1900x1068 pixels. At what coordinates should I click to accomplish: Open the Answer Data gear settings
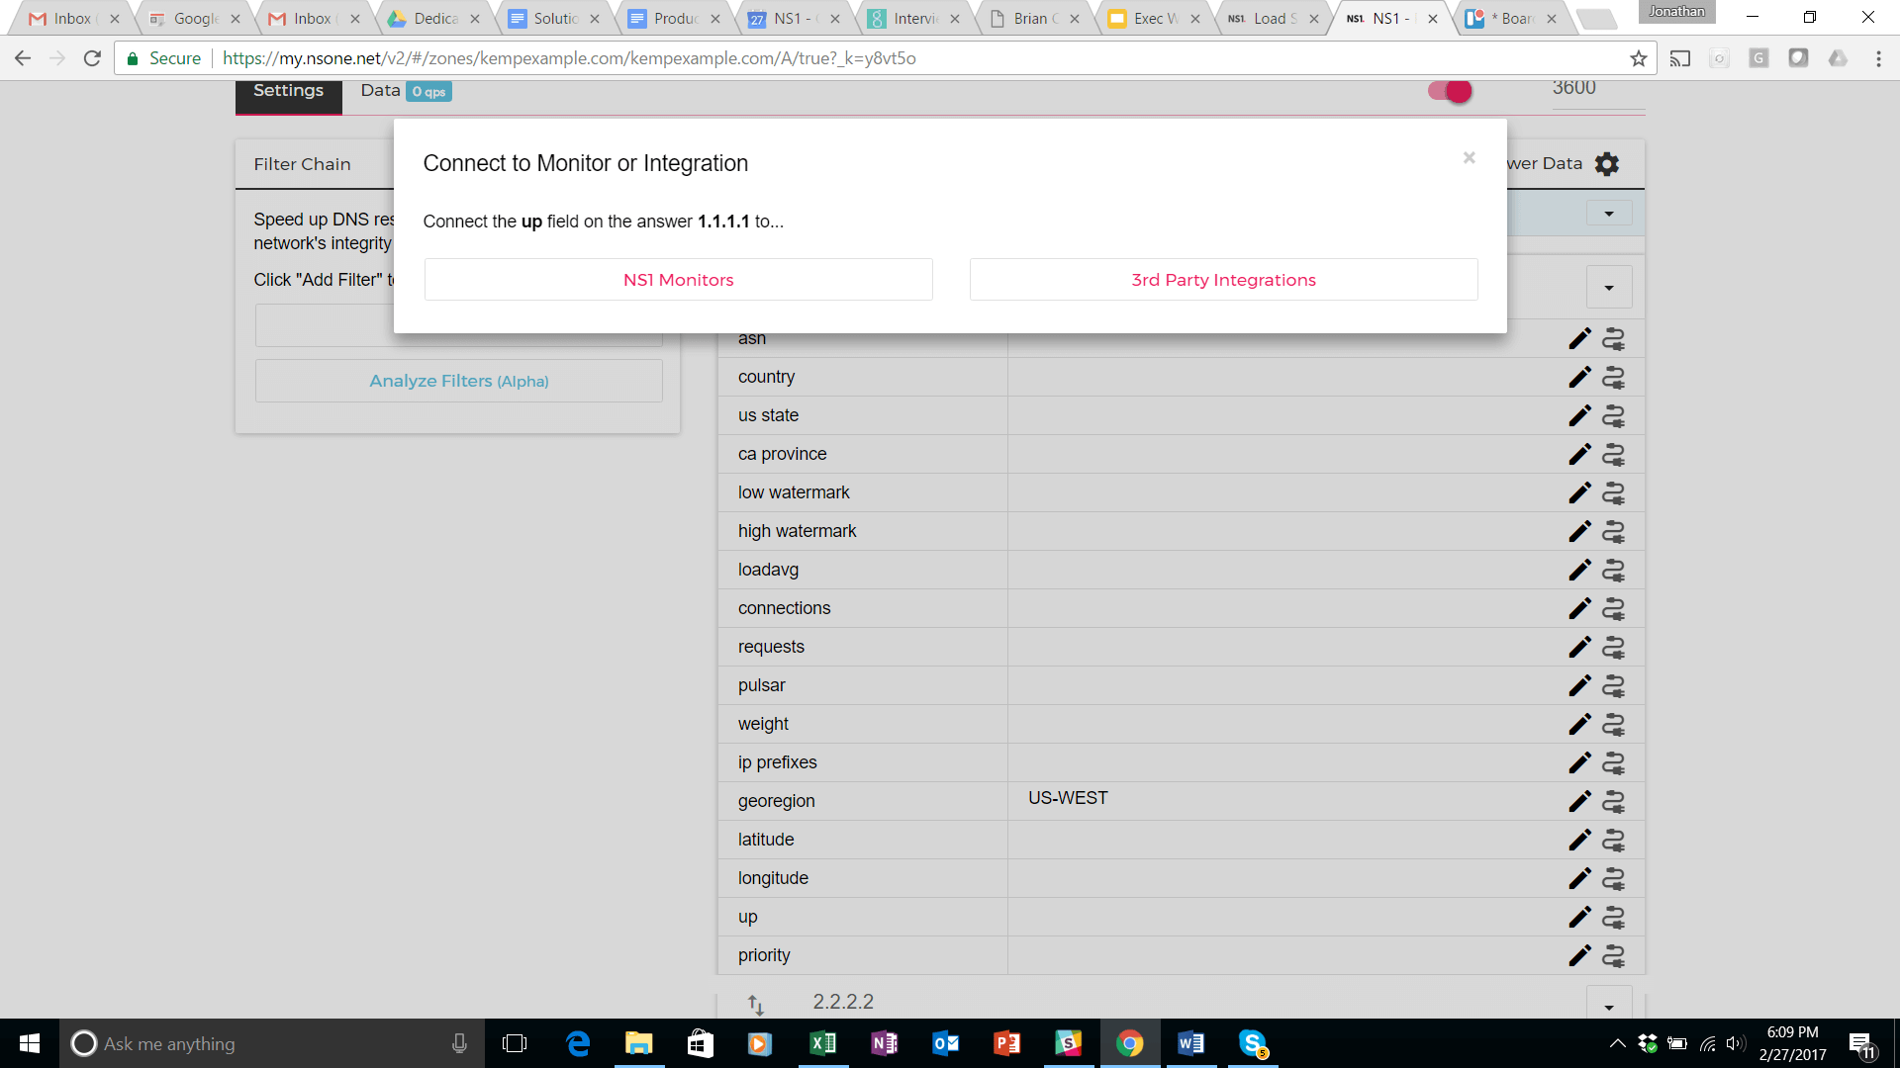(x=1607, y=164)
